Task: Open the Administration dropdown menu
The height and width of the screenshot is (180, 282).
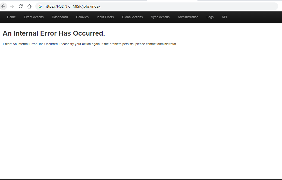Action: 188,17
